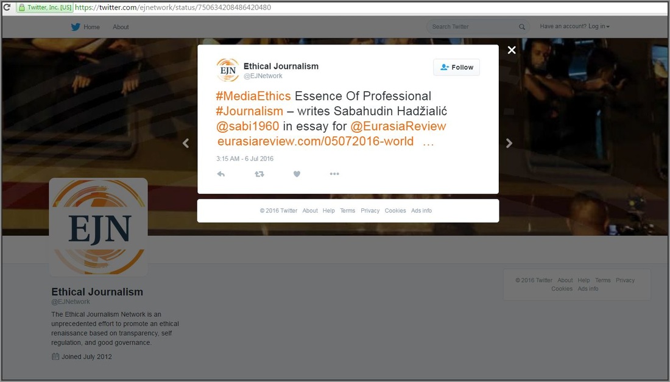This screenshot has height=382, width=670.
Task: Follow Ethical Journalism with the Follow button
Action: pos(456,67)
